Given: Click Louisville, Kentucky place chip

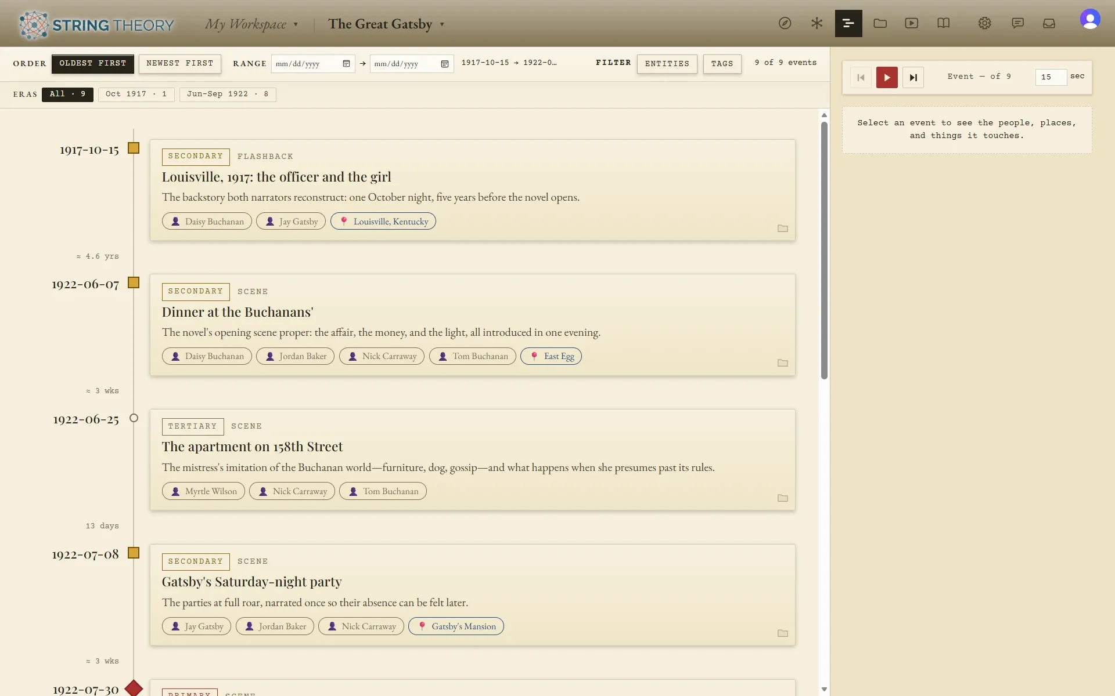Looking at the screenshot, I should click(x=383, y=222).
